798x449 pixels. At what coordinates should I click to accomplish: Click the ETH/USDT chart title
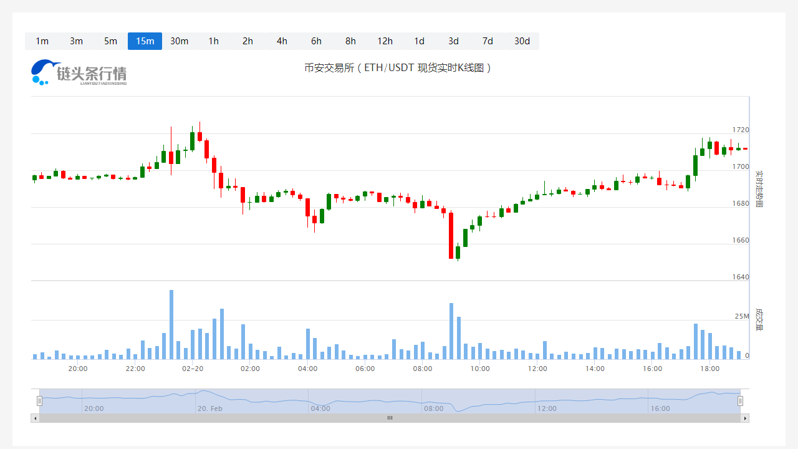click(x=398, y=68)
